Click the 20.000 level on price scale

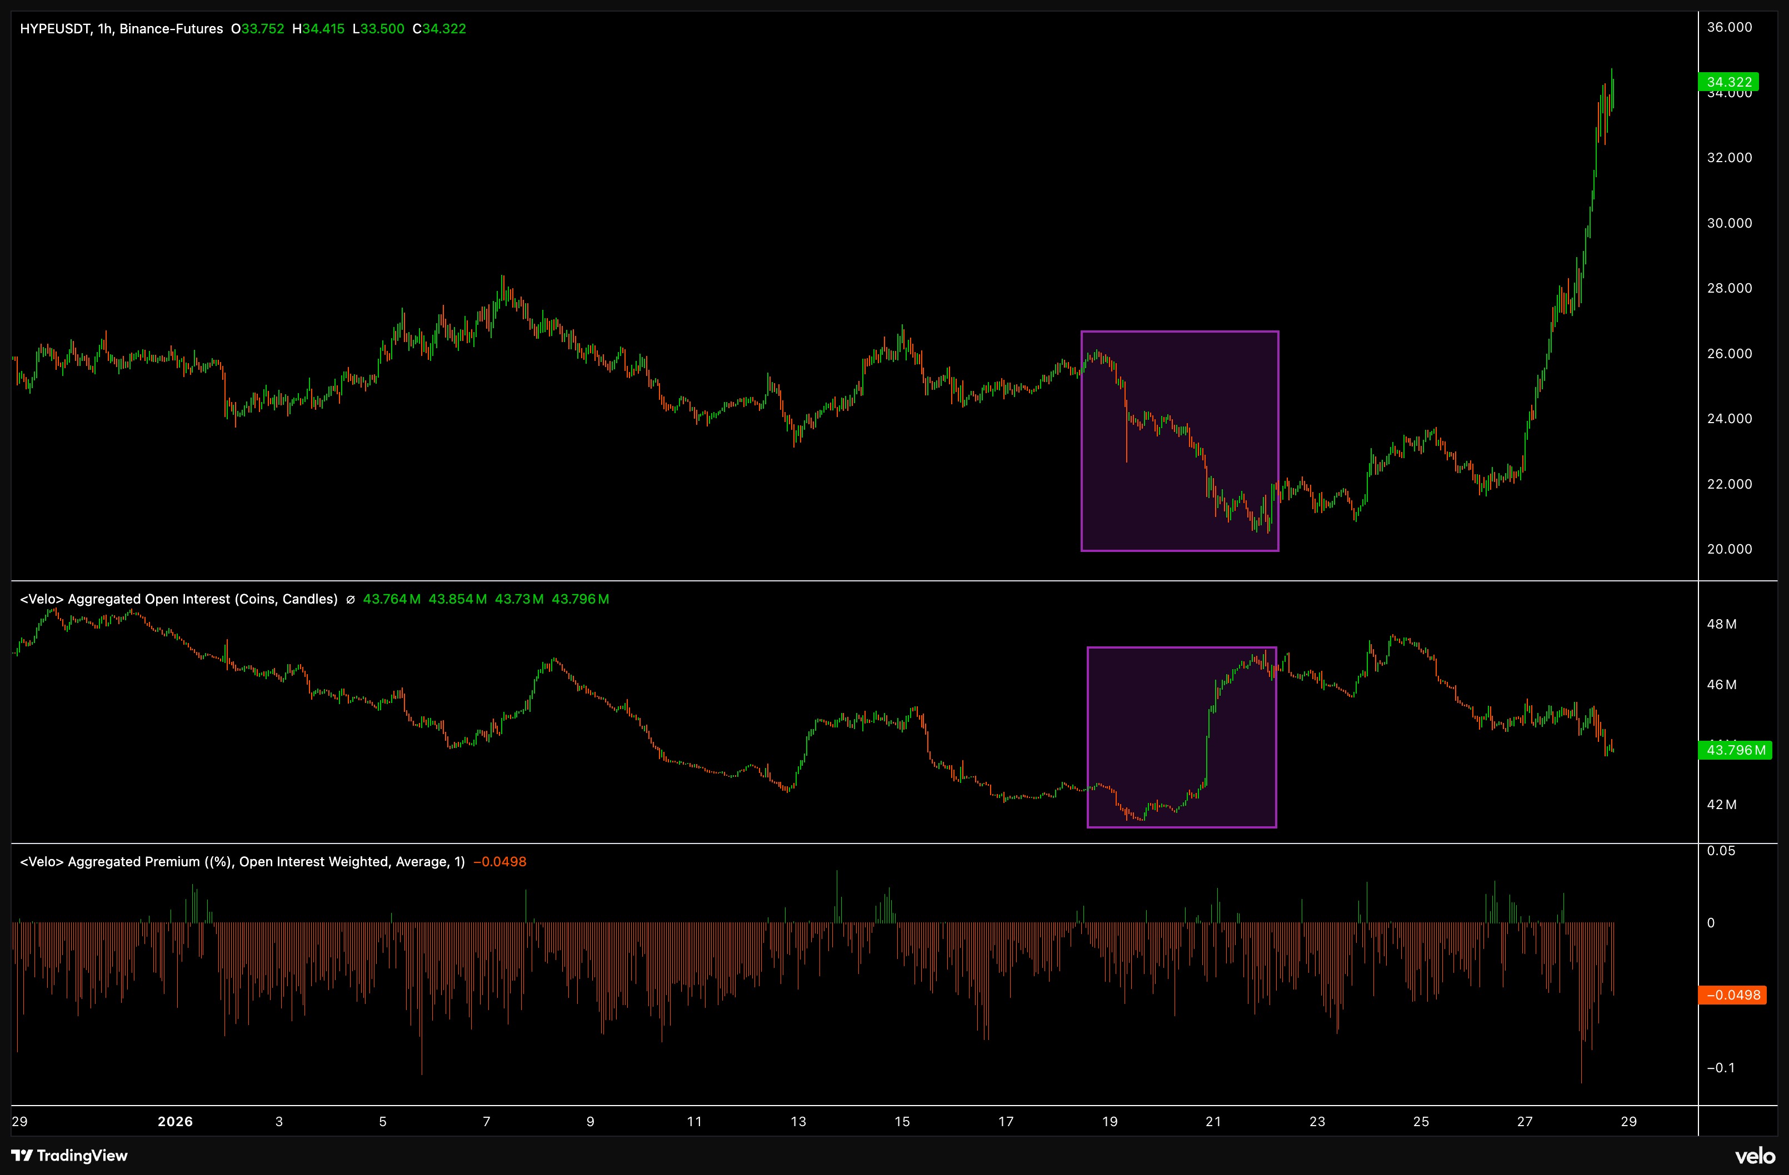coord(1729,549)
